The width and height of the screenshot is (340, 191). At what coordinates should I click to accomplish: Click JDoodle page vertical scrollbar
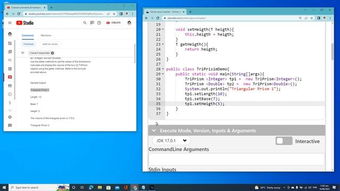pyautogui.click(x=333, y=52)
